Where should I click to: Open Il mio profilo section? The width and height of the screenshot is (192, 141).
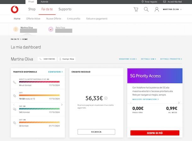pyautogui.click(x=74, y=19)
